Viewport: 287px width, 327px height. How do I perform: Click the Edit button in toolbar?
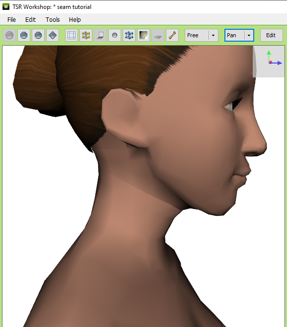pyautogui.click(x=271, y=35)
